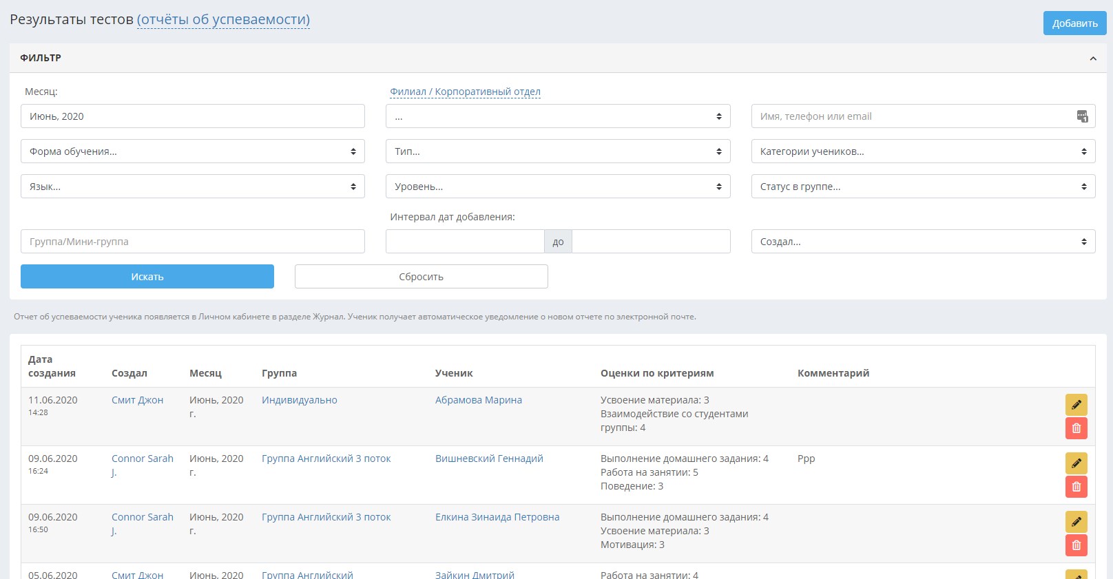The height and width of the screenshot is (579, 1113).
Task: Click the start date of the interval
Action: (x=465, y=242)
